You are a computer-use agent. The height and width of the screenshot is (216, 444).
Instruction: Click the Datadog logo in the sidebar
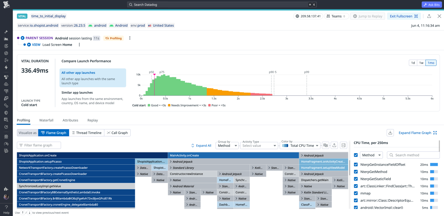point(6,4)
